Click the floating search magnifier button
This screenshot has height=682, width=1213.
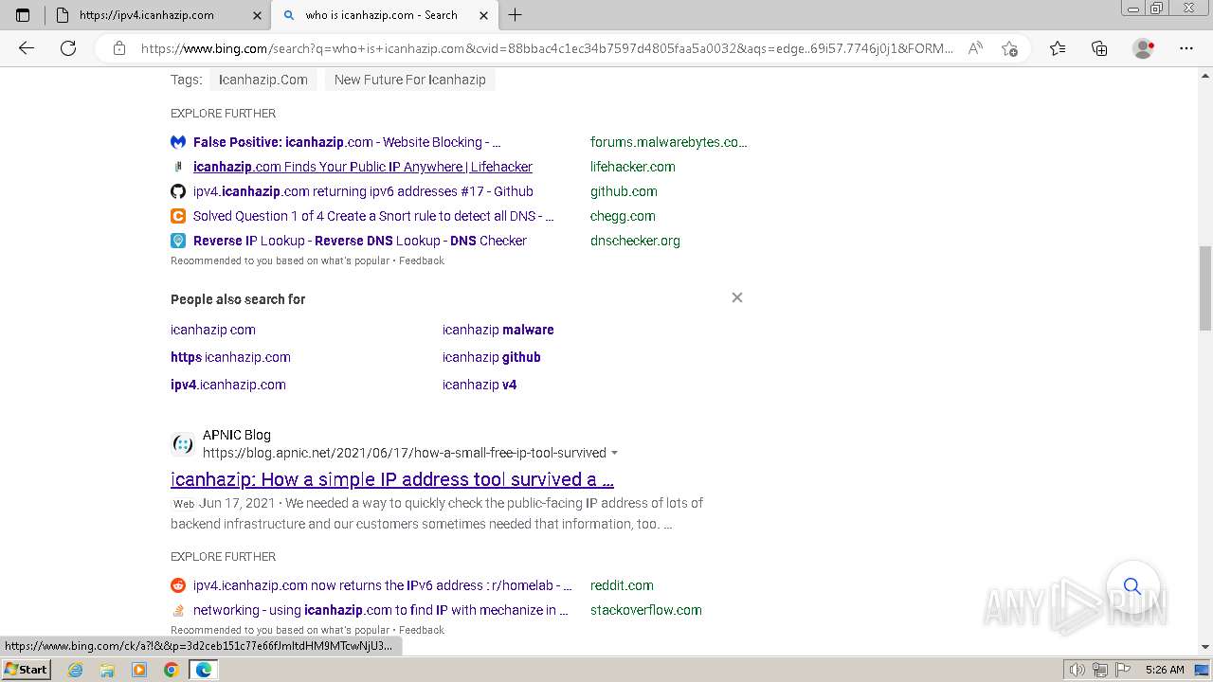(x=1132, y=586)
